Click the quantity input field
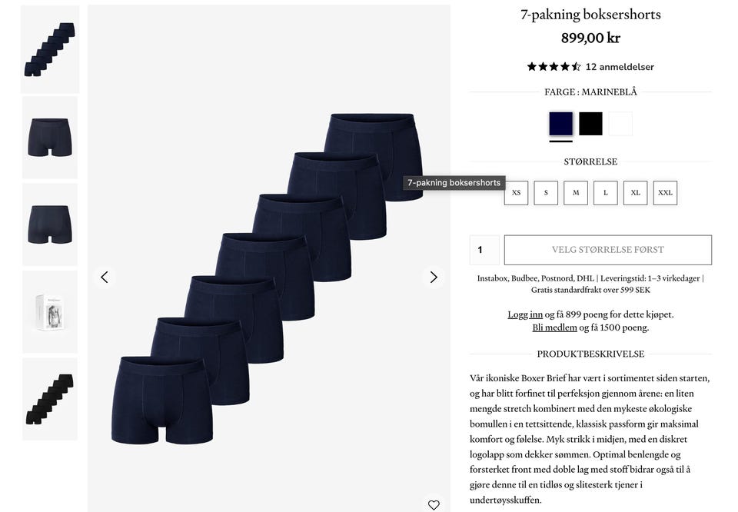The width and height of the screenshot is (738, 512). (484, 250)
